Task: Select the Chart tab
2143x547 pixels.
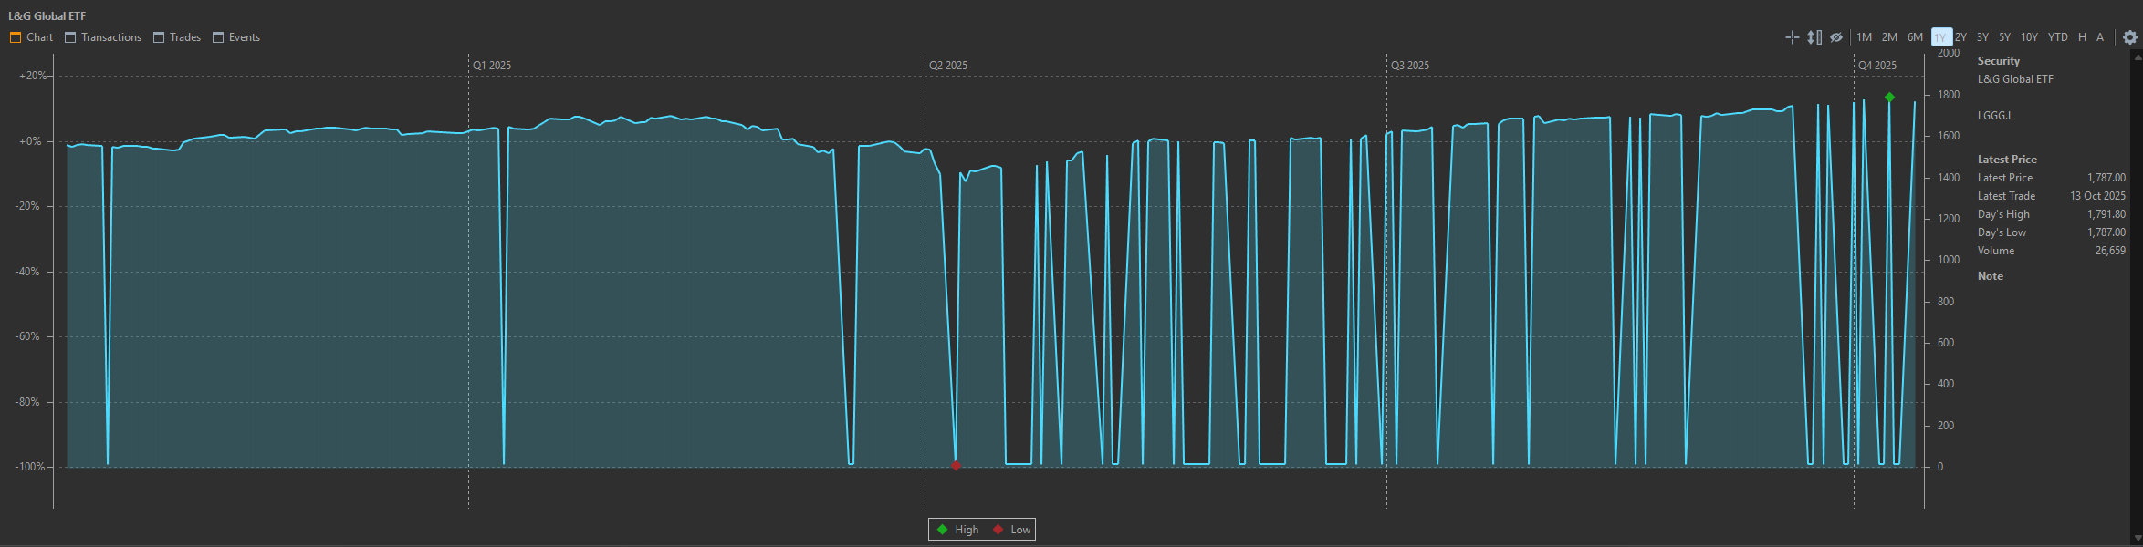Action: click(32, 37)
